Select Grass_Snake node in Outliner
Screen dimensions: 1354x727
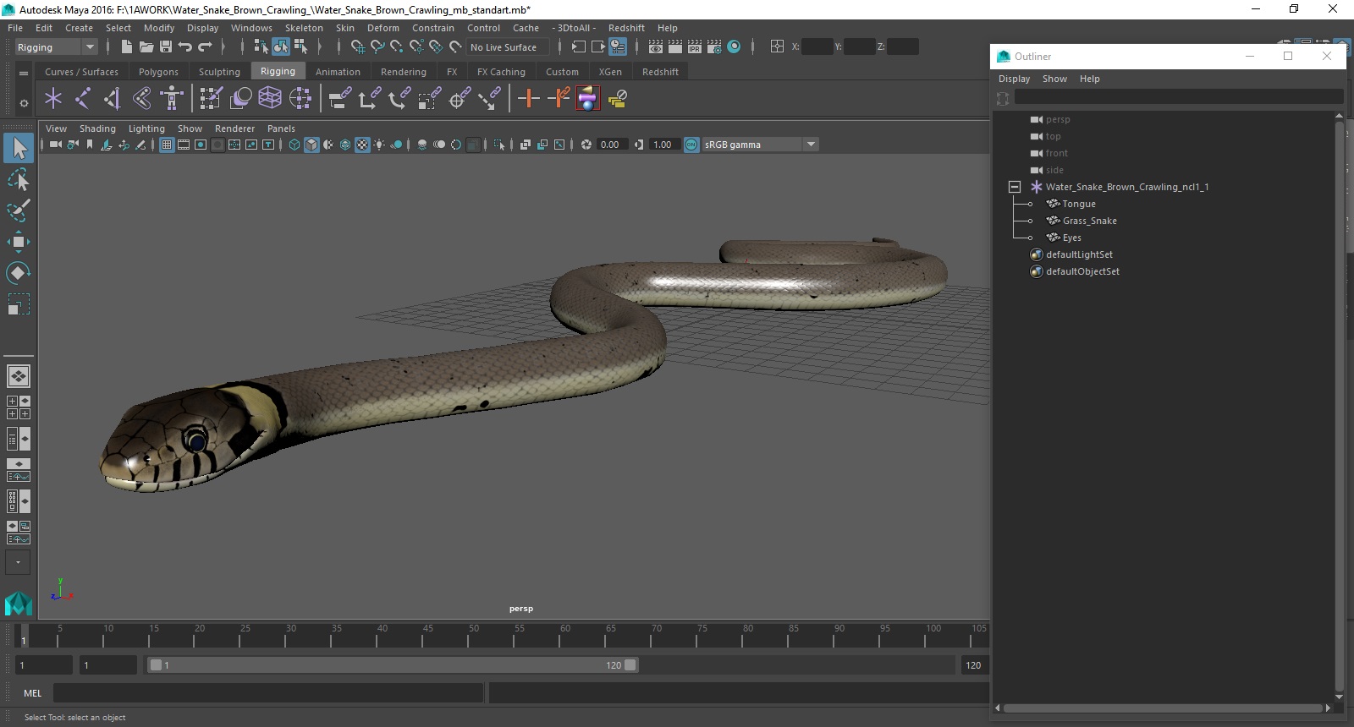(x=1090, y=221)
